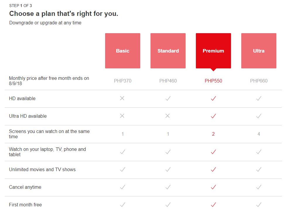284x214 pixels.
Task: Click the PHP550 Premium price
Action: [x=213, y=81]
